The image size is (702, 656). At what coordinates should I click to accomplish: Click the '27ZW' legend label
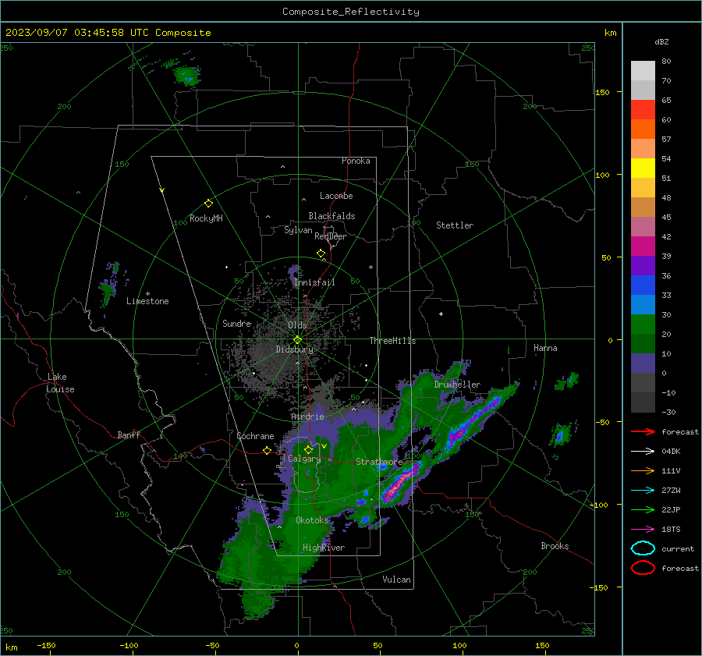tap(671, 491)
